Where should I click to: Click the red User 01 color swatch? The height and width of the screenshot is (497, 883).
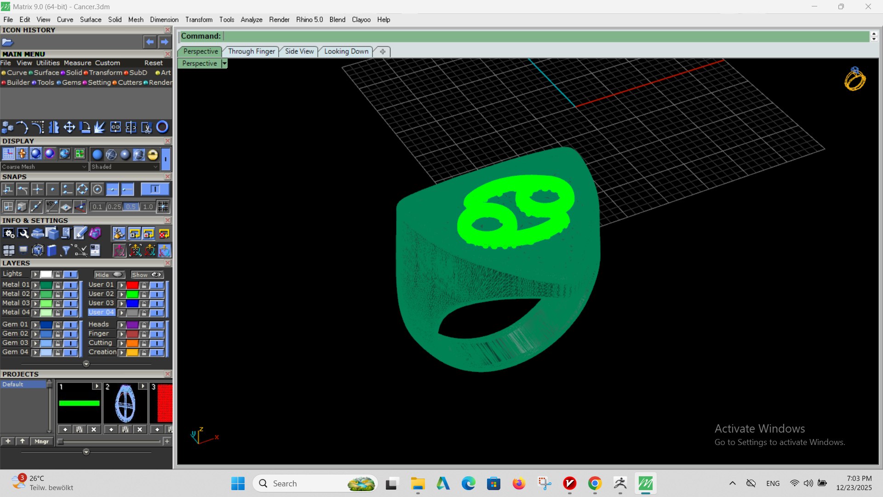[132, 285]
